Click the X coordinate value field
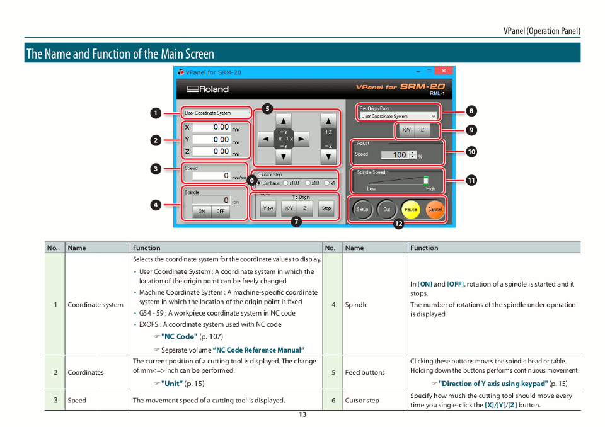Viewport: 605px width, 427px height. tap(211, 127)
